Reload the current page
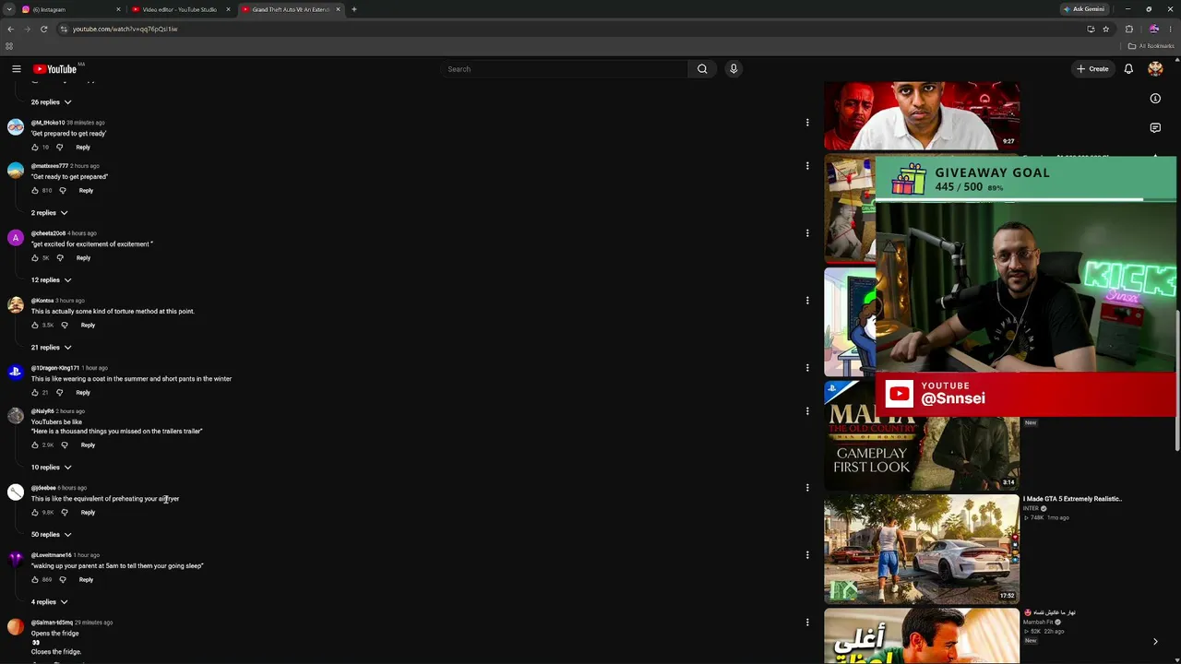The image size is (1181, 664). pyautogui.click(x=43, y=29)
